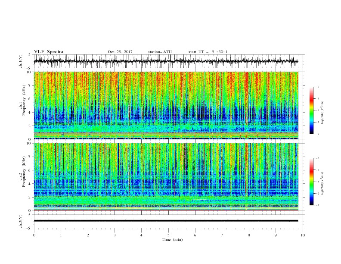The width and height of the screenshot is (341, 264).
Task: Click the ch.1 spectrogram color bar
Action: tap(311, 110)
